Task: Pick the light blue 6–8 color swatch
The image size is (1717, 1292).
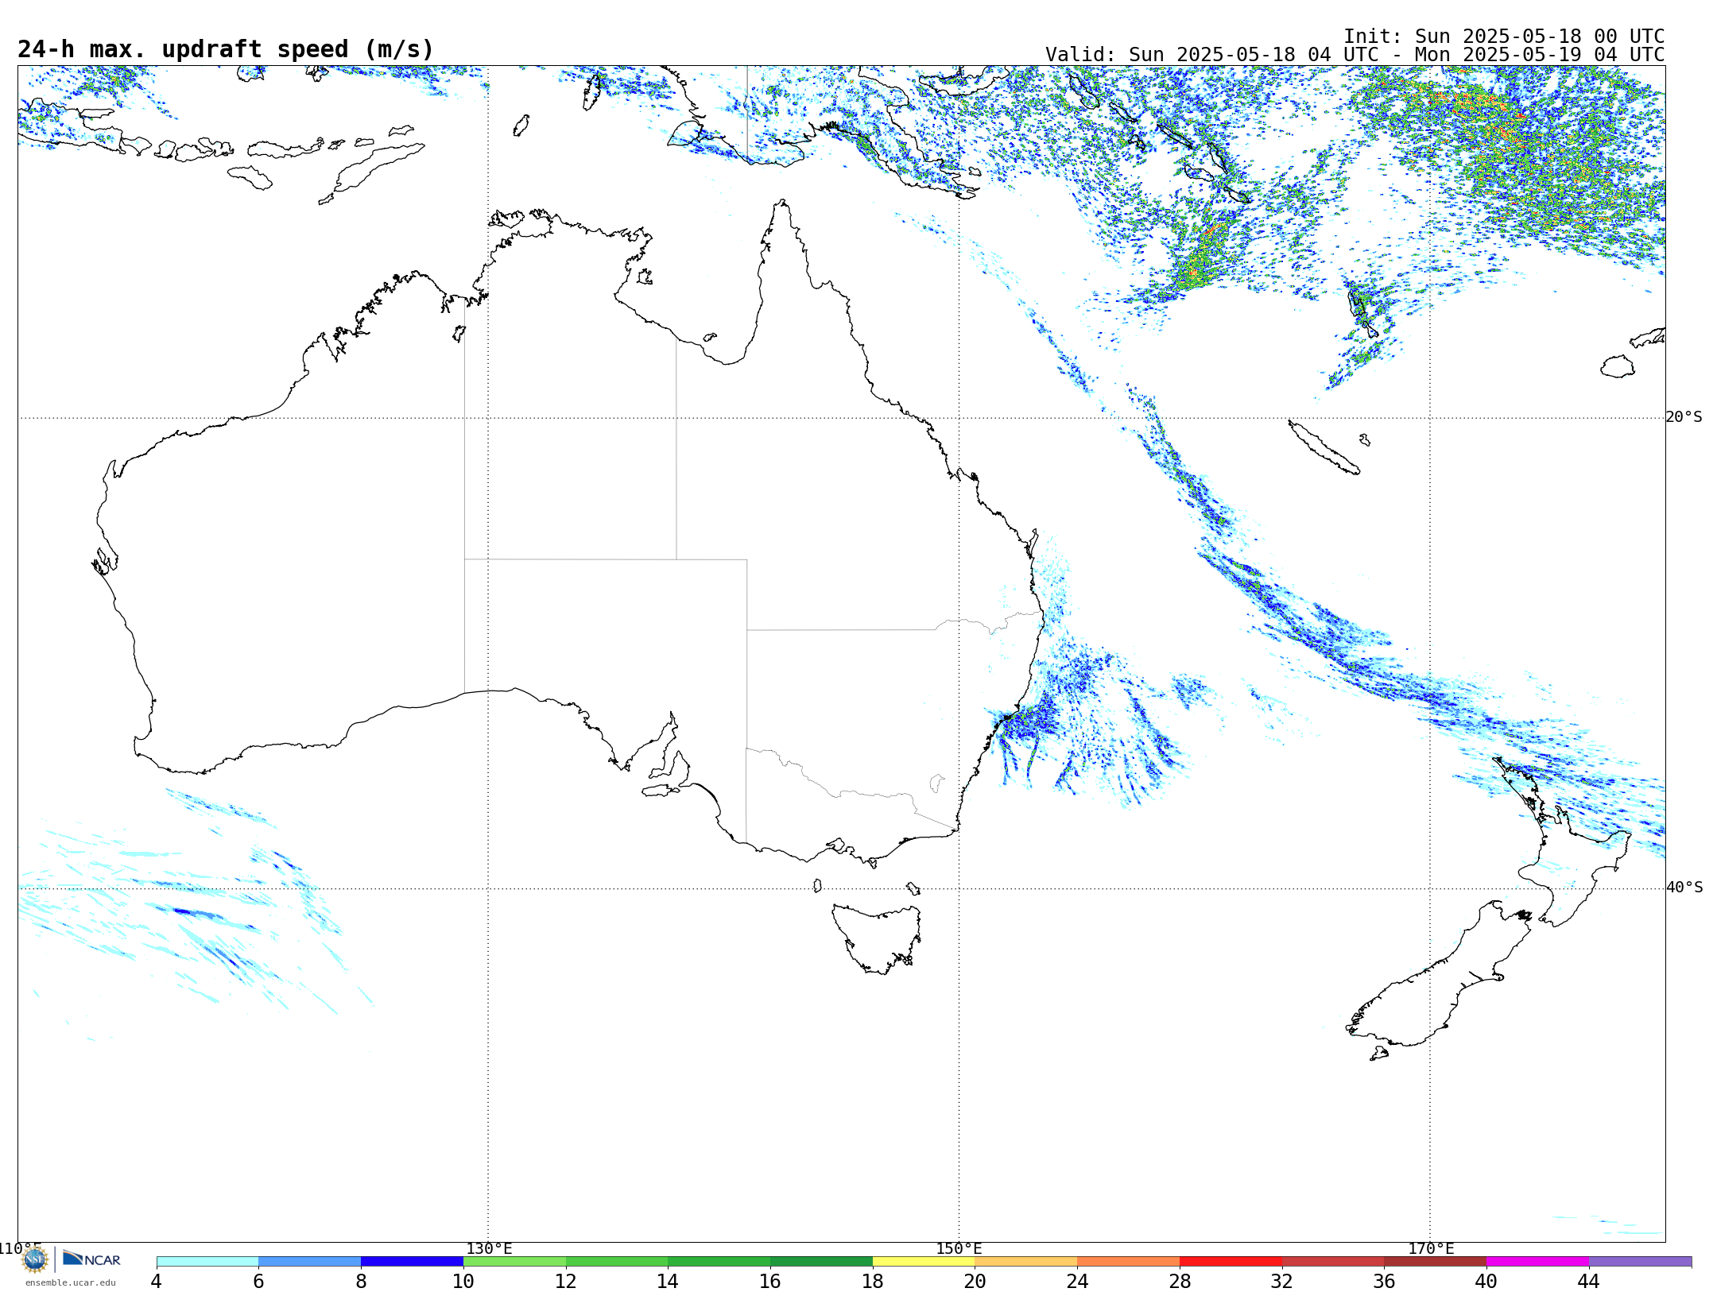Action: click(310, 1262)
